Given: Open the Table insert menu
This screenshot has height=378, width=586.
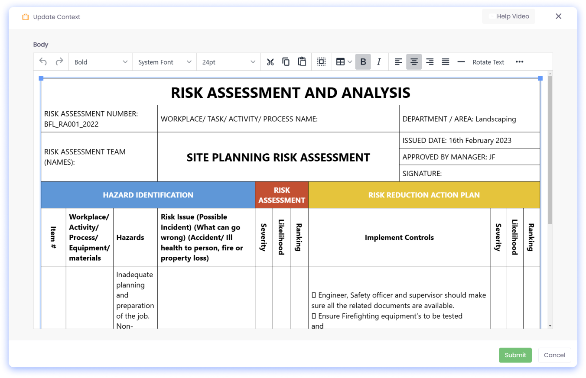Looking at the screenshot, I should [344, 62].
